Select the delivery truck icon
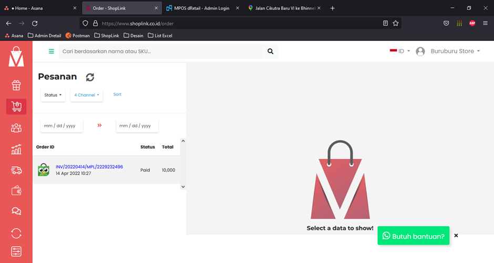 16,170
